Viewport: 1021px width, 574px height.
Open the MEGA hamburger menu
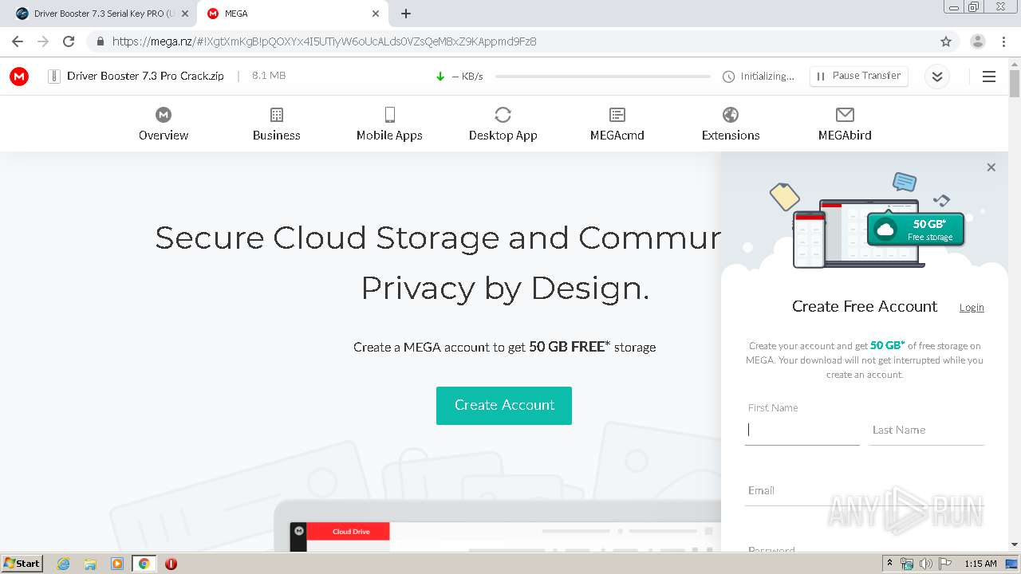989,77
